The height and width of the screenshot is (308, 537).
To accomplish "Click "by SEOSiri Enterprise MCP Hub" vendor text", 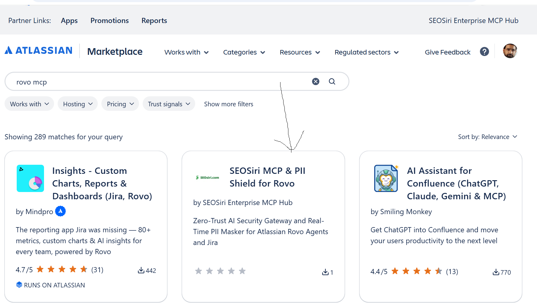I will click(243, 202).
